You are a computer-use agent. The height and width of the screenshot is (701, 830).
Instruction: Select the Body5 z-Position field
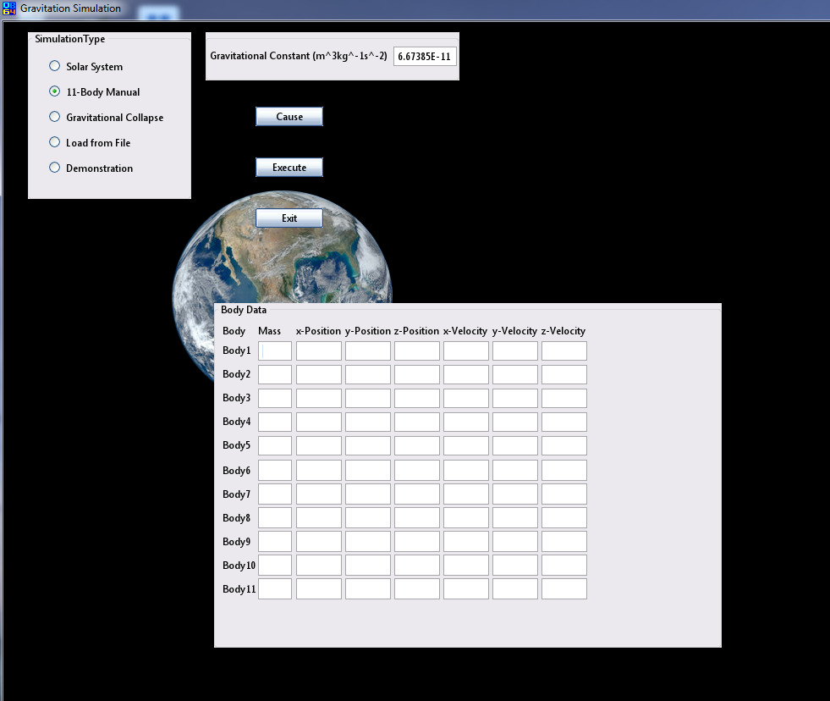point(417,446)
